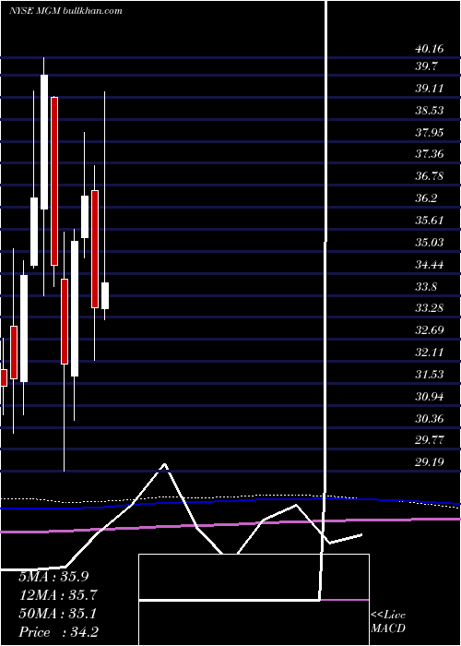461x646 pixels.
Task: Click the 31.53 price axis label
Action: 430,375
